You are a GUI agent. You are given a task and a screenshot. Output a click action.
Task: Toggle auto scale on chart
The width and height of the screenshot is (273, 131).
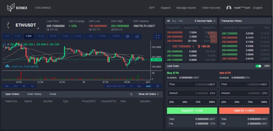click(x=148, y=86)
